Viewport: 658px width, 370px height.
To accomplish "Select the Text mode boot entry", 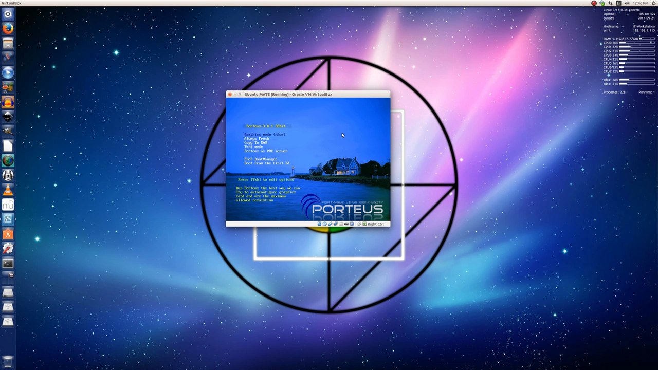I will click(253, 147).
